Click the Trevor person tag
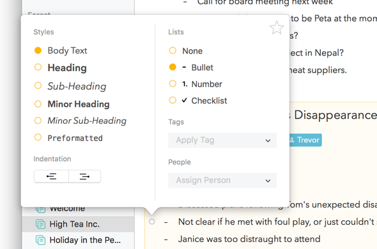The image size is (377, 249). [x=305, y=140]
